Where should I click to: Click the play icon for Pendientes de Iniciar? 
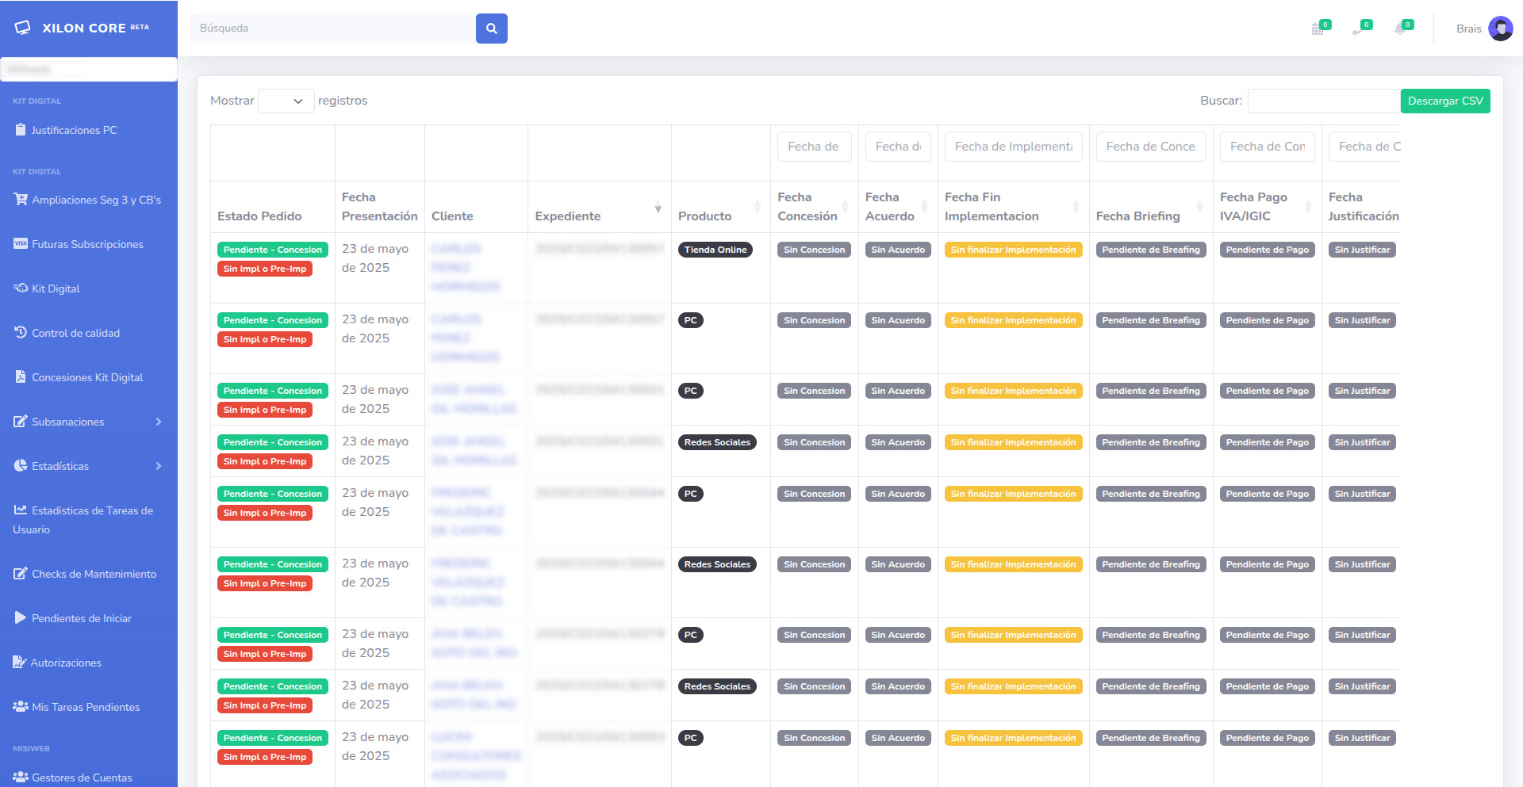click(21, 618)
